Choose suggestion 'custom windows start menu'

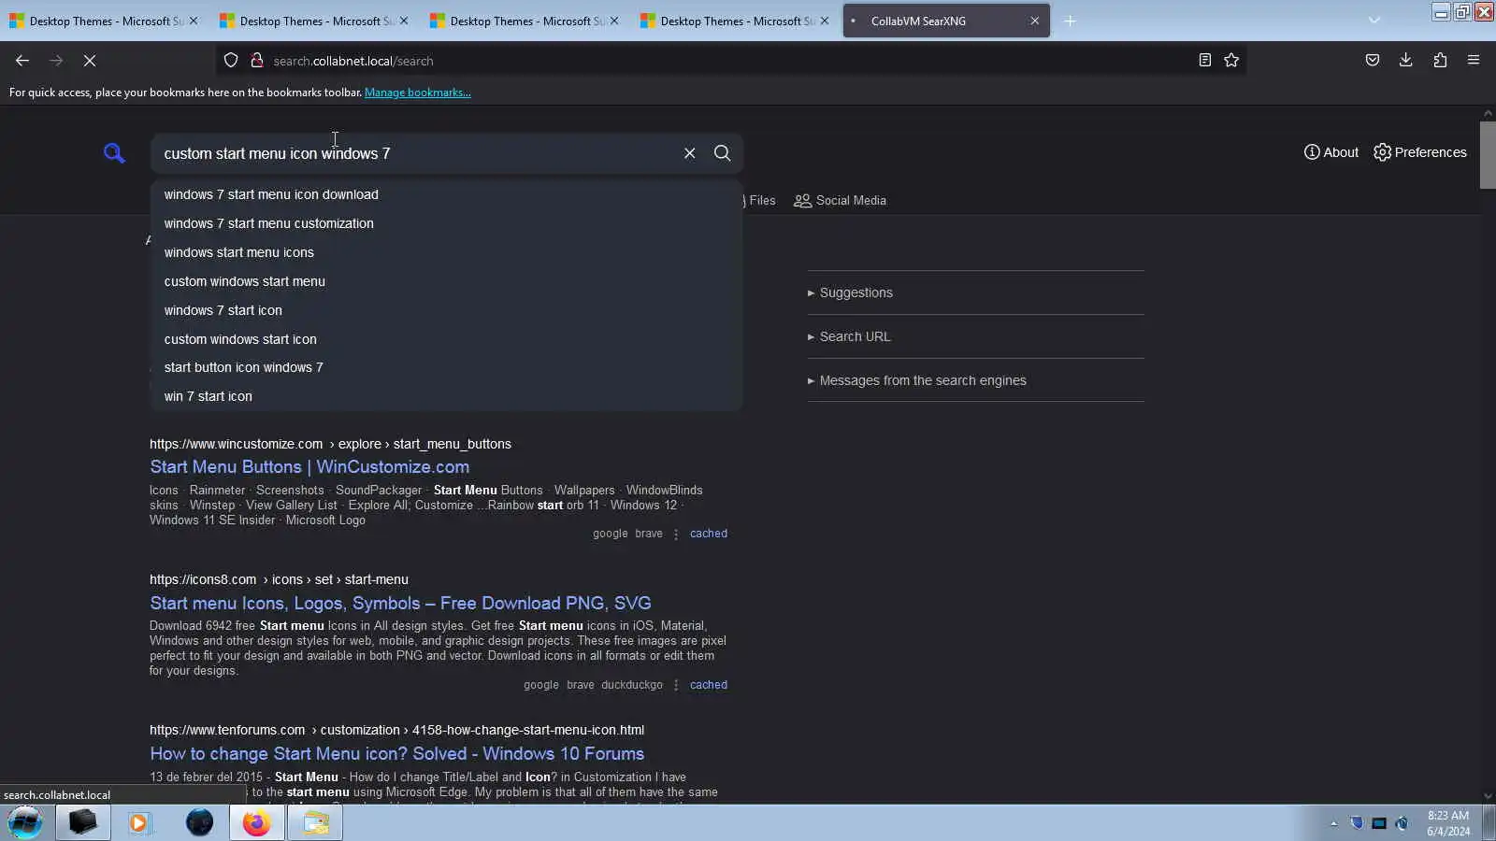pos(446,281)
